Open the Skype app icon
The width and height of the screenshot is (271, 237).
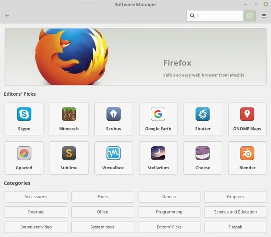pos(24,114)
